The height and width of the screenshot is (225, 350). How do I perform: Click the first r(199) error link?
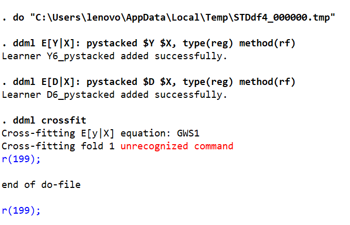point(21,159)
